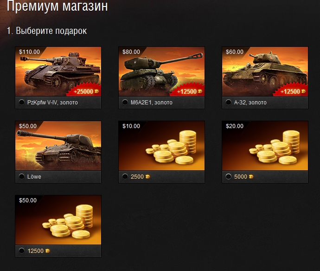Click the $10.00 gold coins image

[x=162, y=146]
